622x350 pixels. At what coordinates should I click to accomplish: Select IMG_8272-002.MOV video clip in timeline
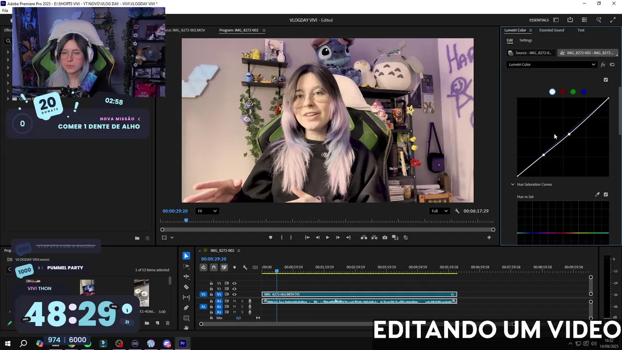359,295
